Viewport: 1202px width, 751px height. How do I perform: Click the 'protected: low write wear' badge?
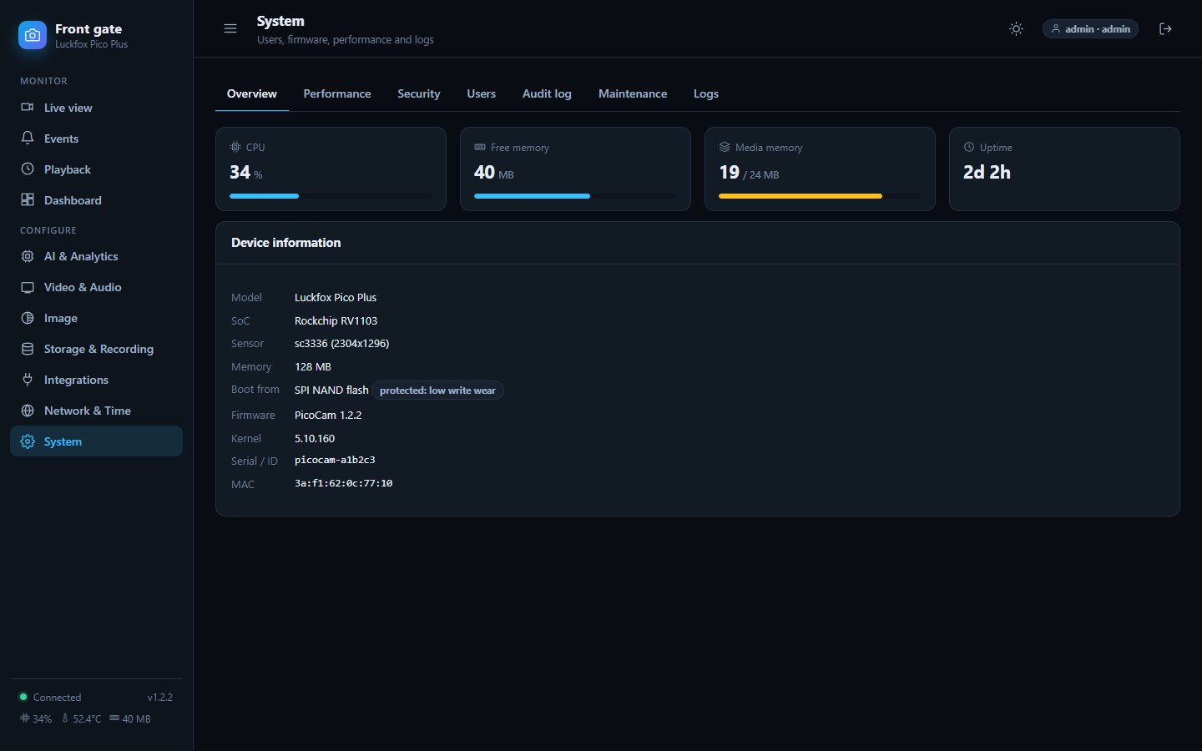437,391
